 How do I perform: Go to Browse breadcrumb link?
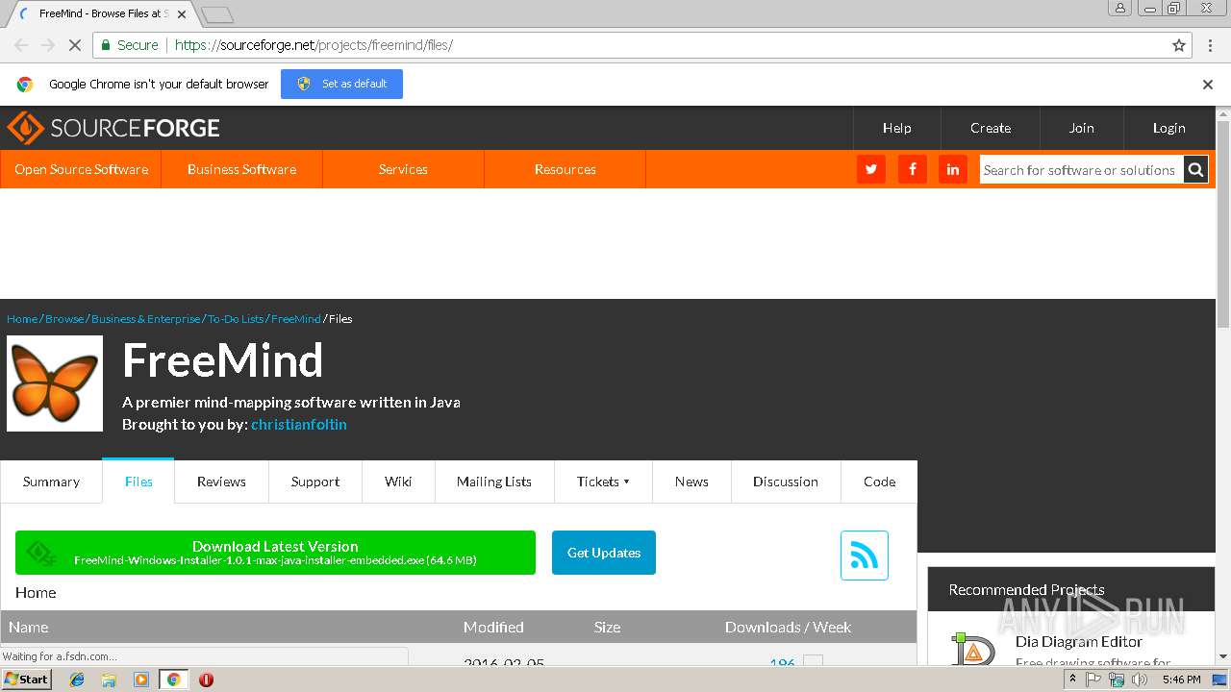pyautogui.click(x=64, y=318)
